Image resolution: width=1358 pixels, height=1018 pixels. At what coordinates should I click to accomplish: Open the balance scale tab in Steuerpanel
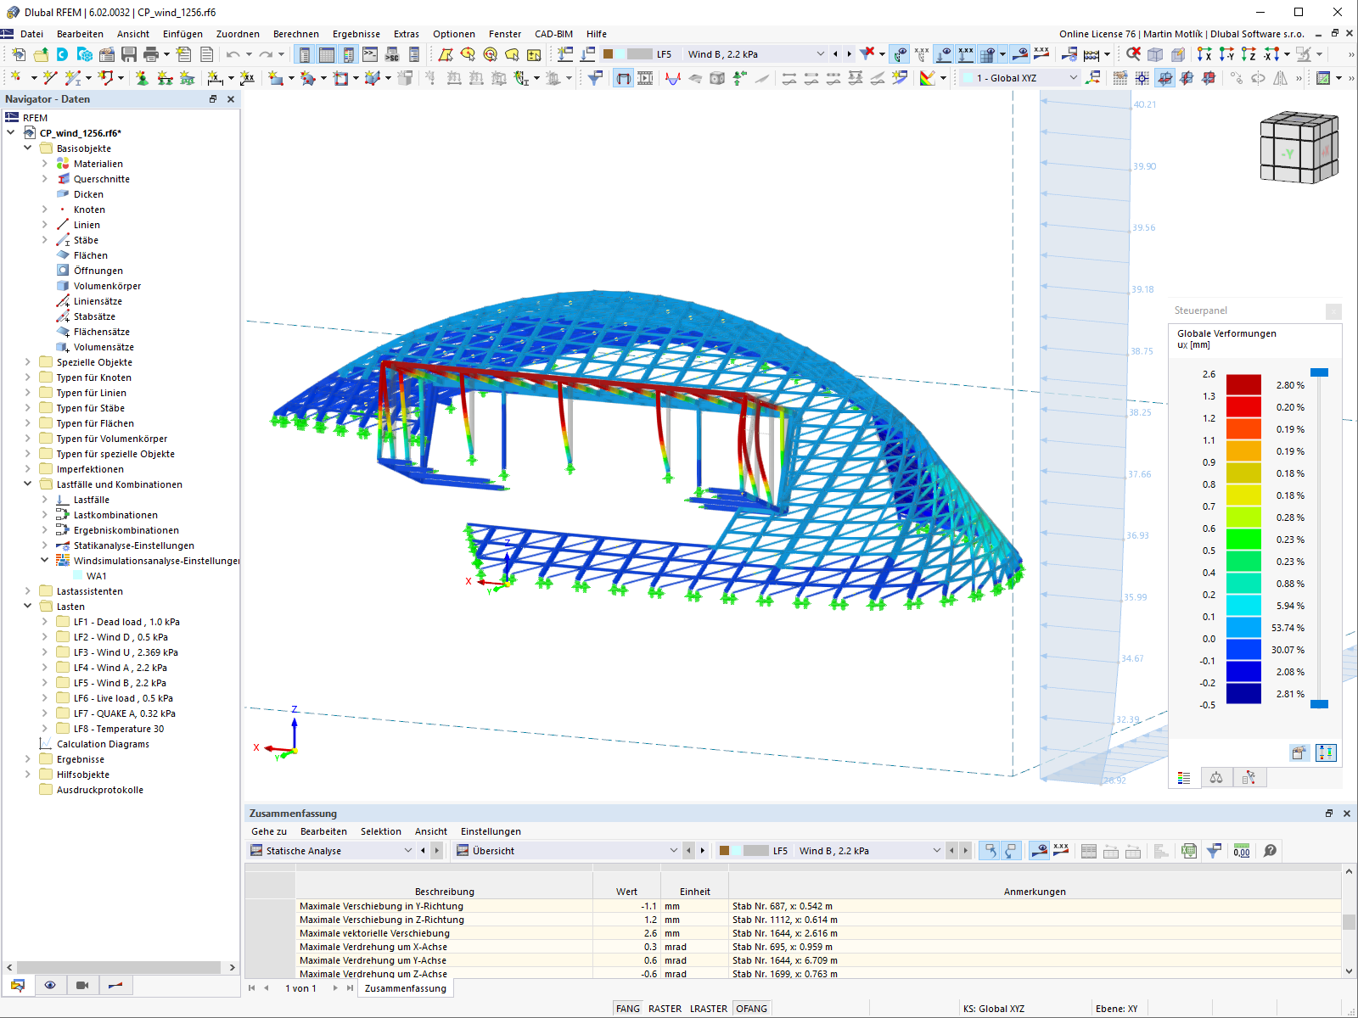point(1216,778)
